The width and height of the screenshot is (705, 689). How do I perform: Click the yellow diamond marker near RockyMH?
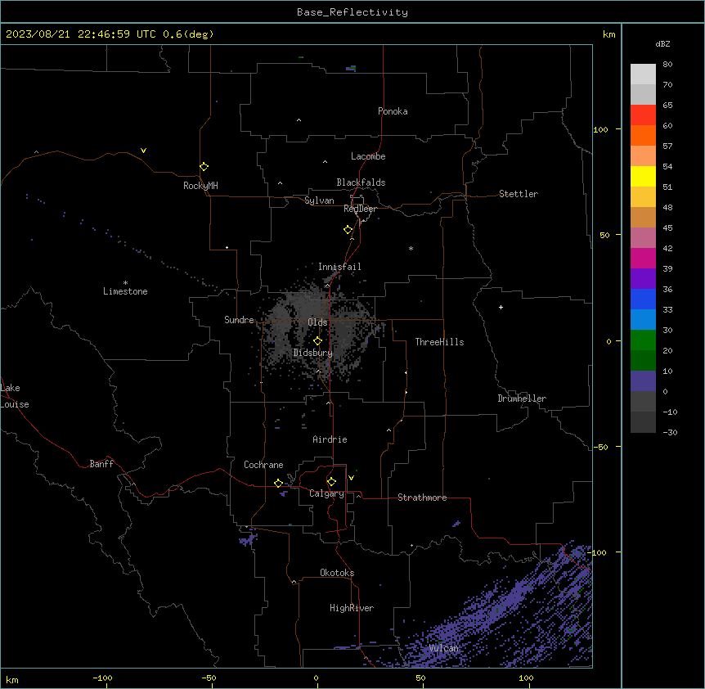[204, 167]
